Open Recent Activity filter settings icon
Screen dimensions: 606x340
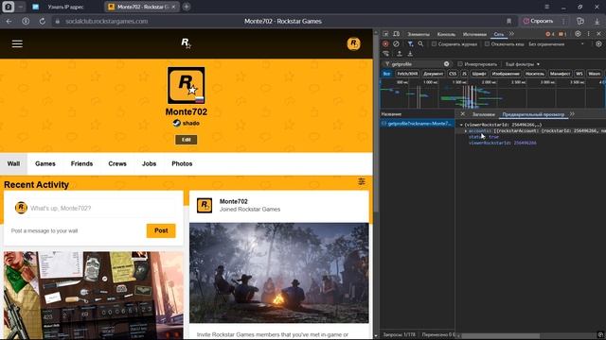pos(362,181)
